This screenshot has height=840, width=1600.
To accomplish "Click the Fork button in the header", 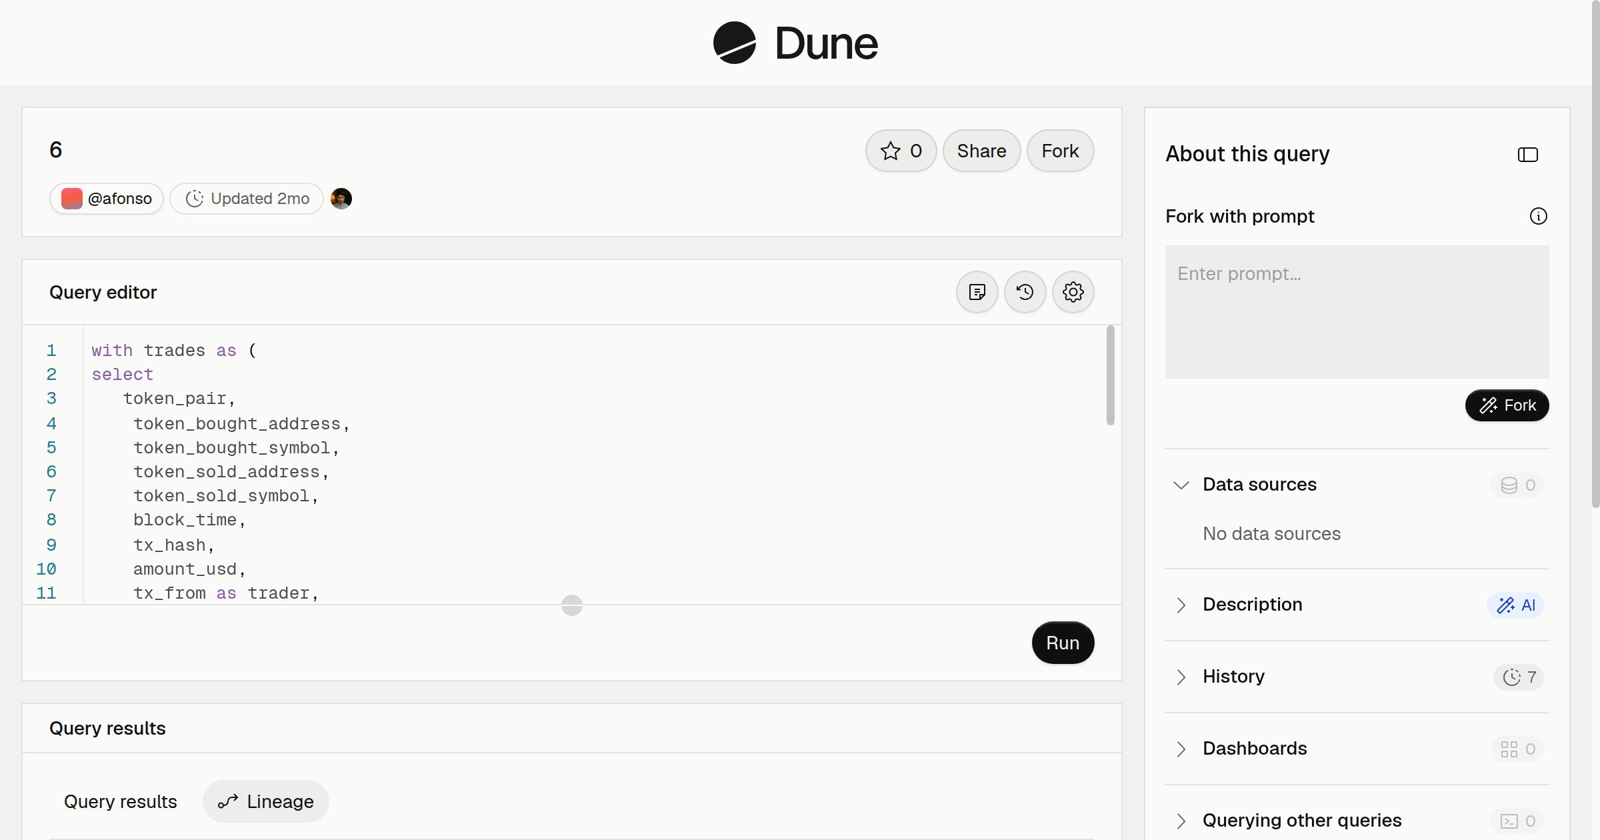I will [x=1060, y=151].
